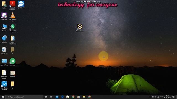Select the This PC desktop icon

coord(4,28)
